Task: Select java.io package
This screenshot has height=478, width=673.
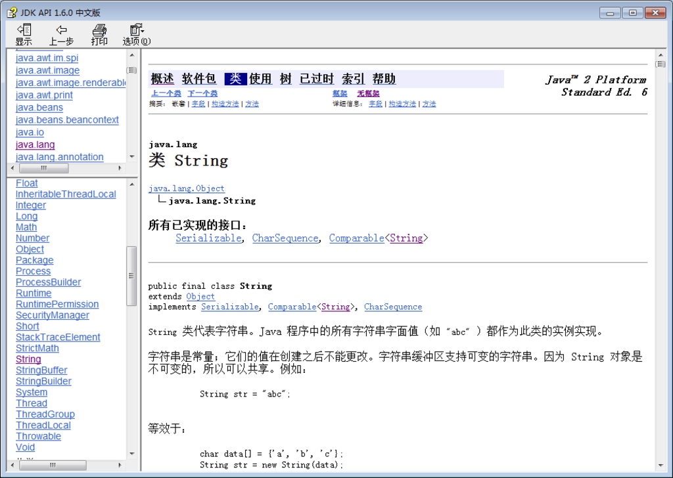Action: click(x=30, y=133)
